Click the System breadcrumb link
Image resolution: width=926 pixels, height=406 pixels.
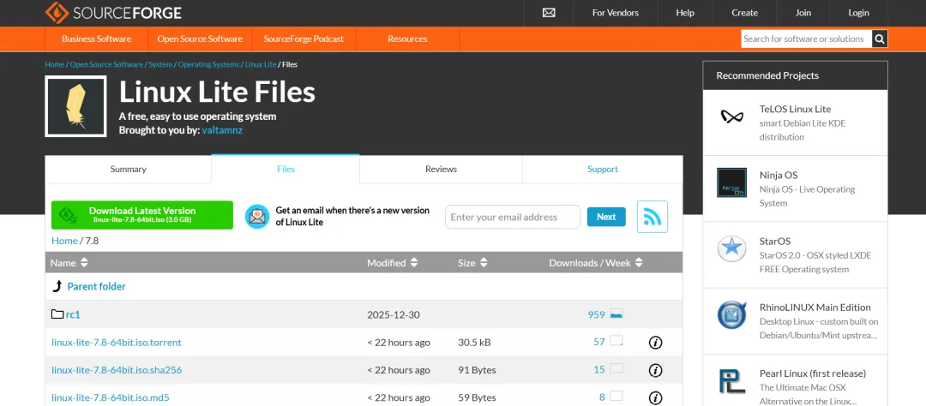point(160,64)
